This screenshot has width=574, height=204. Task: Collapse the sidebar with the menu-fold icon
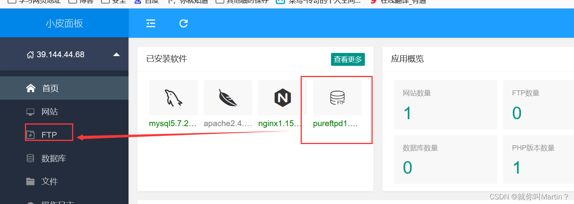(151, 24)
